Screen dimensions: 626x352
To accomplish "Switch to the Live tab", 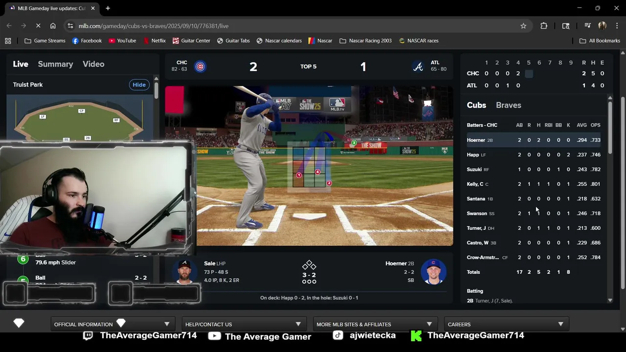I will [x=21, y=64].
